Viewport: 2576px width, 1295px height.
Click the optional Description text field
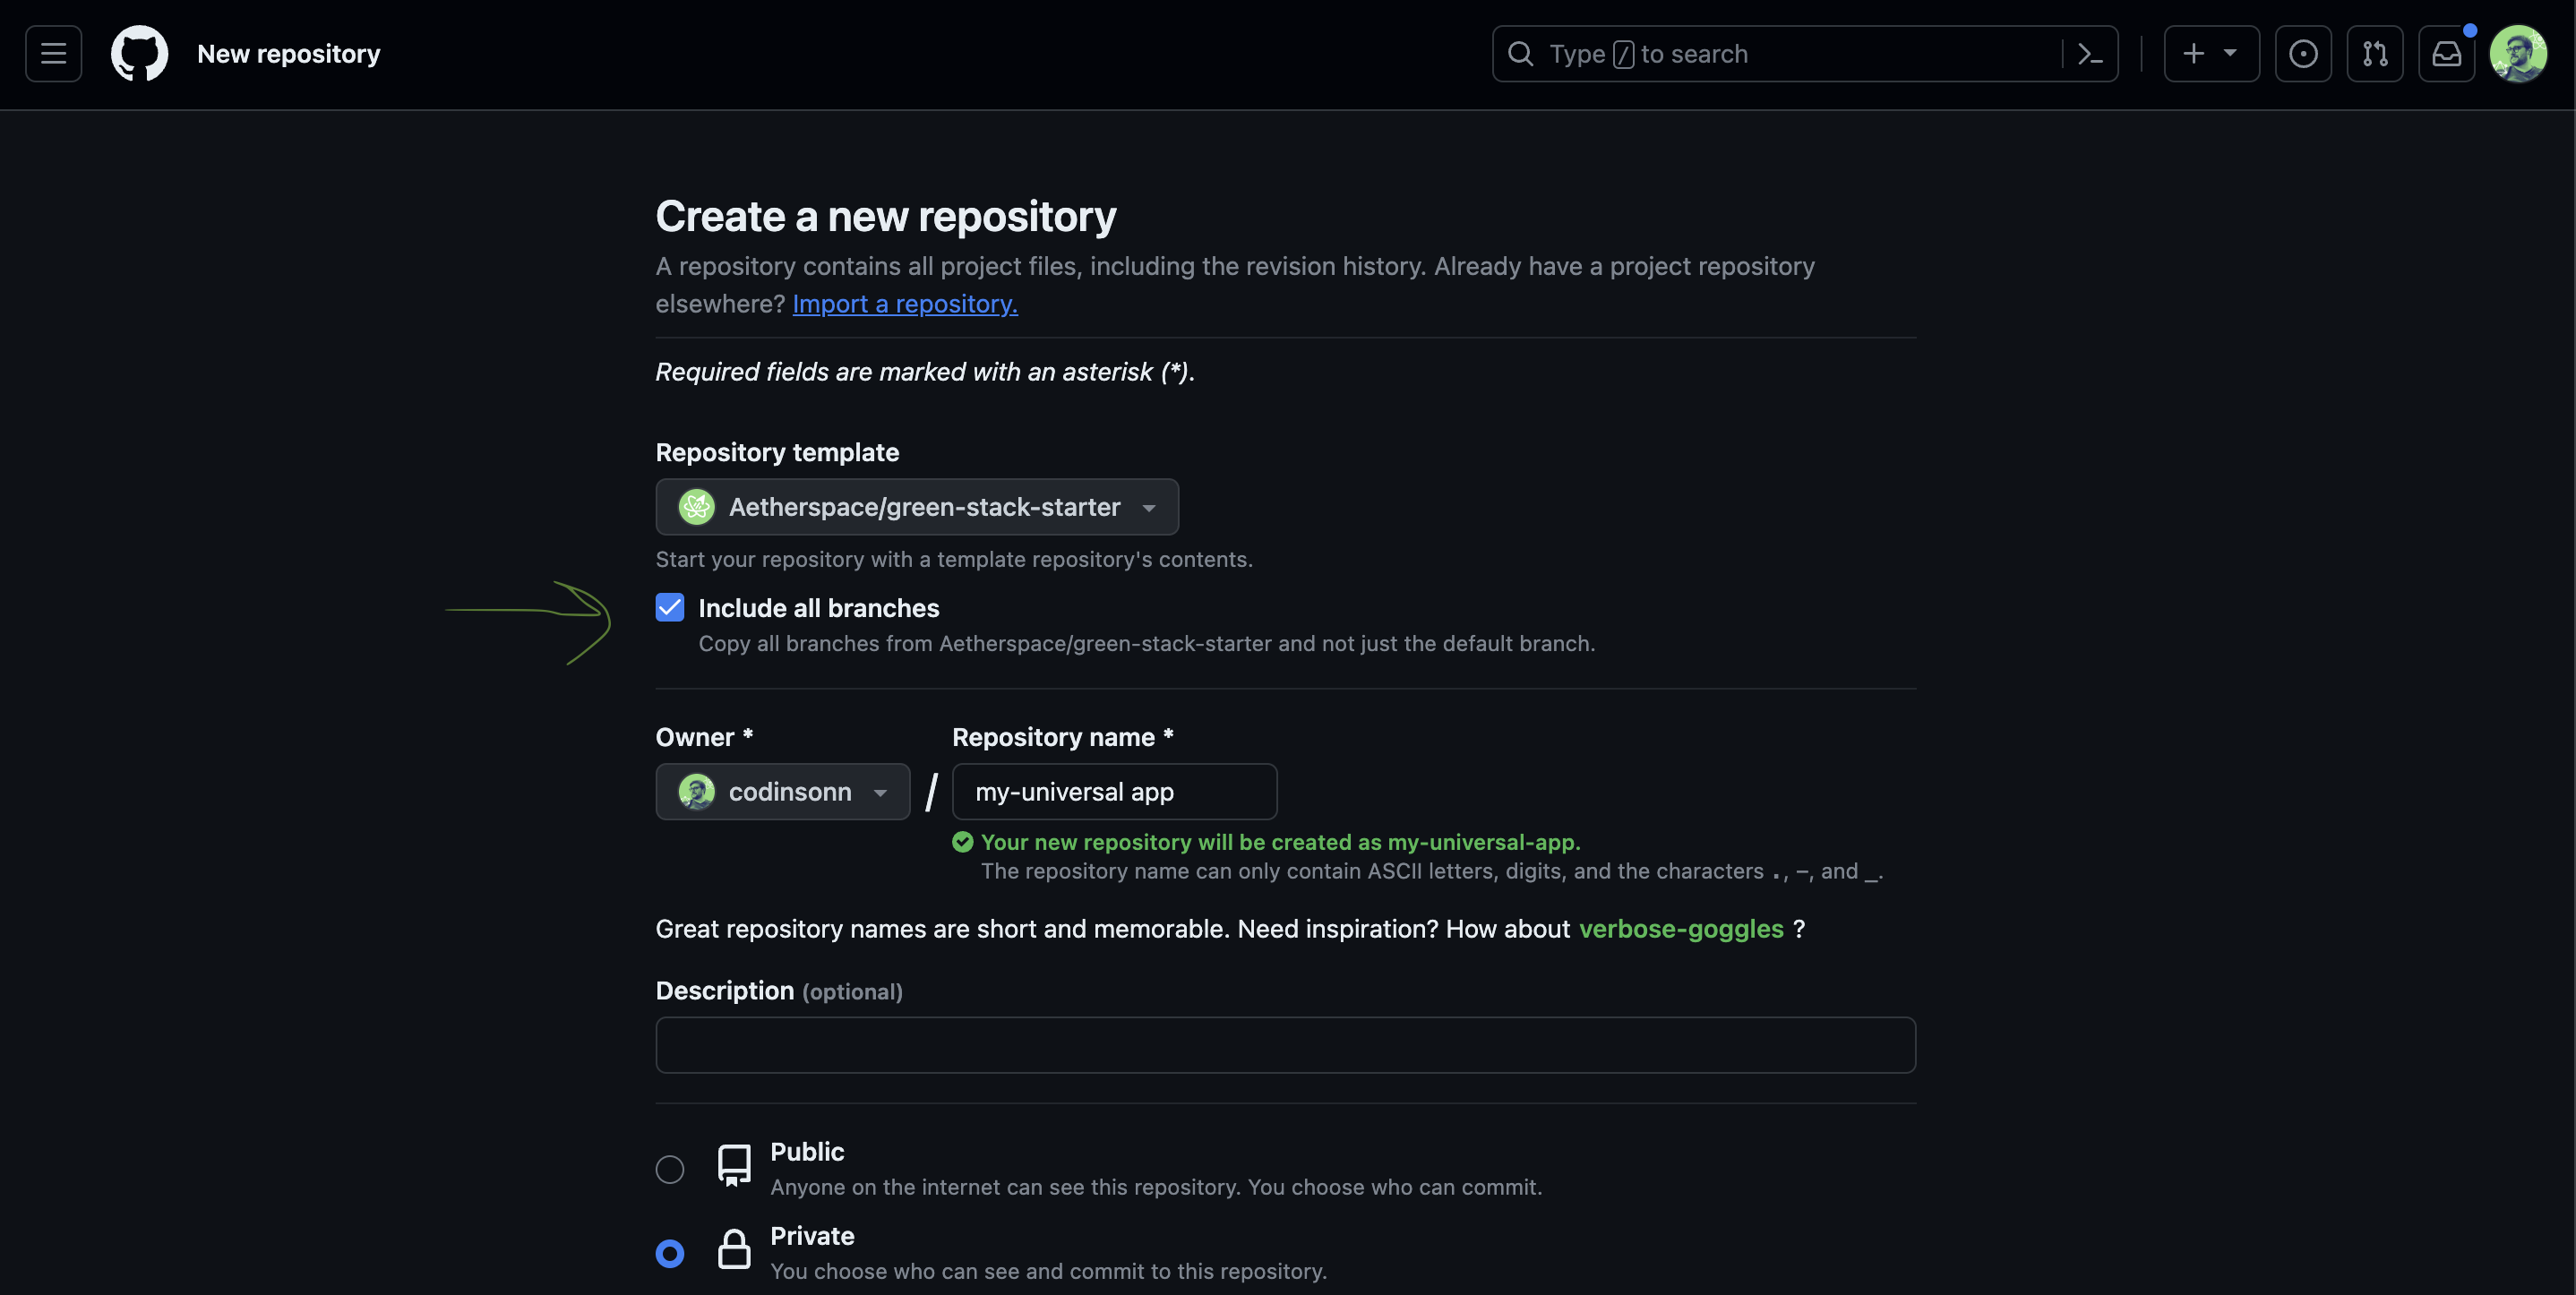coord(1285,1044)
